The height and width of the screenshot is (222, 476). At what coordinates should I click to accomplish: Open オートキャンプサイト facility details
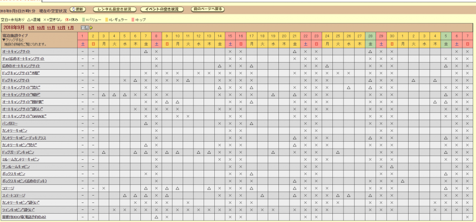(x=17, y=52)
